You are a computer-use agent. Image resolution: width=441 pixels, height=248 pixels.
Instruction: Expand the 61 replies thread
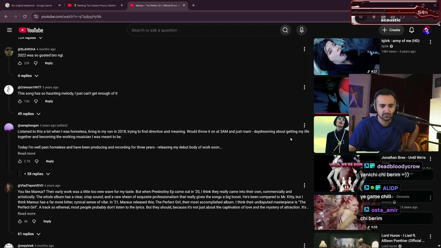29,234
